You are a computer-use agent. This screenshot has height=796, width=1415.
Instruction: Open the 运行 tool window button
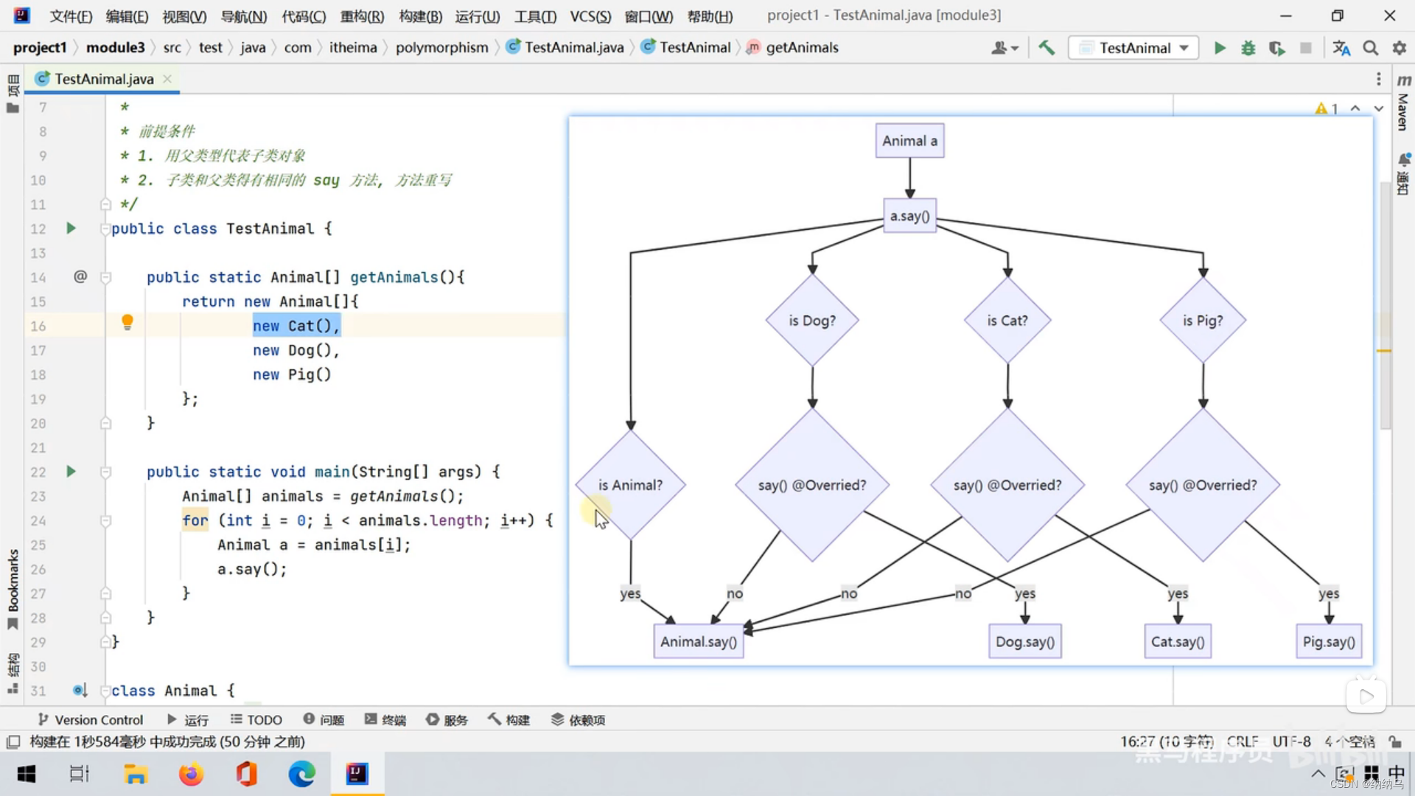188,720
